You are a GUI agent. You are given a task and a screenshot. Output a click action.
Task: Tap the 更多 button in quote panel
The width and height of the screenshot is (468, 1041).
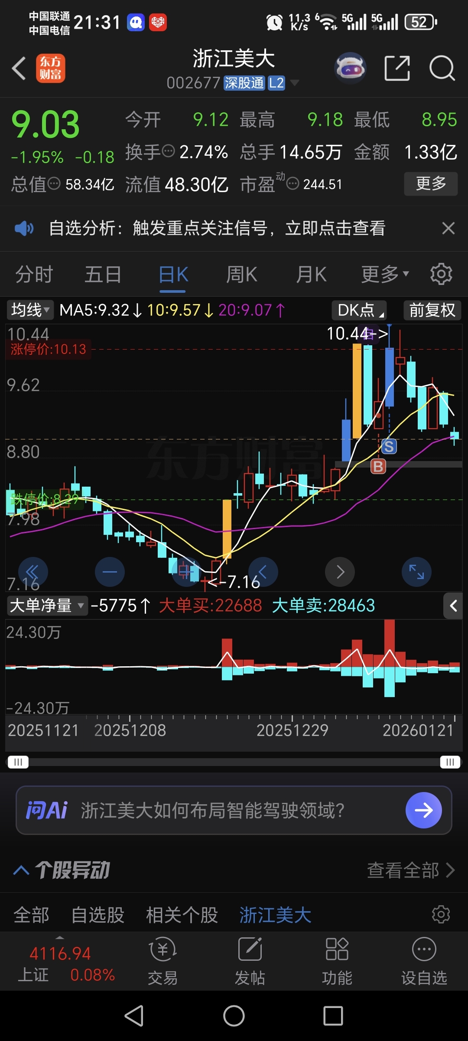point(431,183)
